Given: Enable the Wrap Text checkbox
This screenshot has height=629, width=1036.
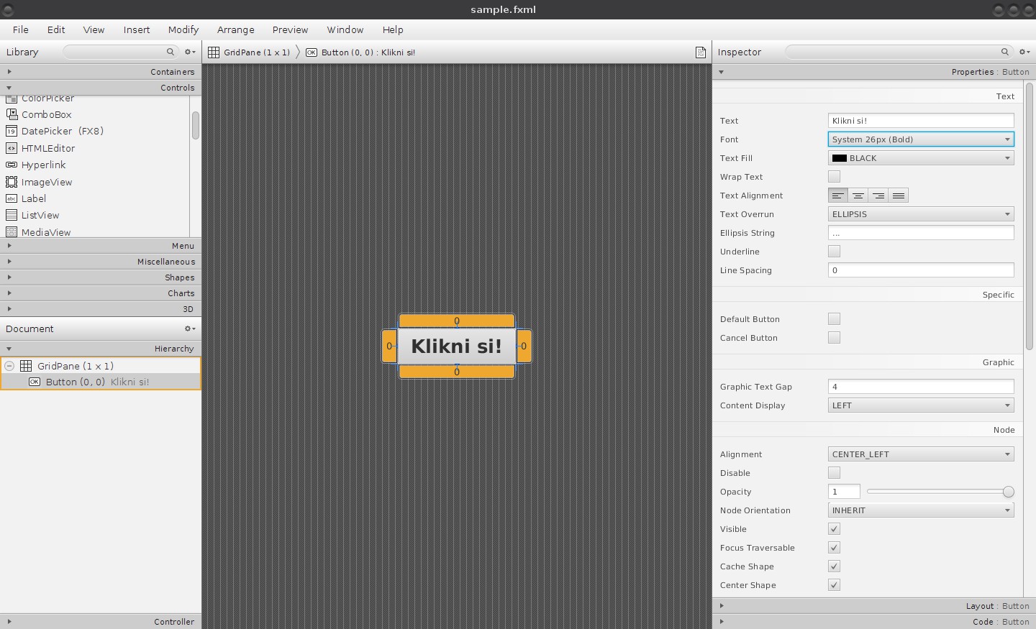Looking at the screenshot, I should point(834,176).
